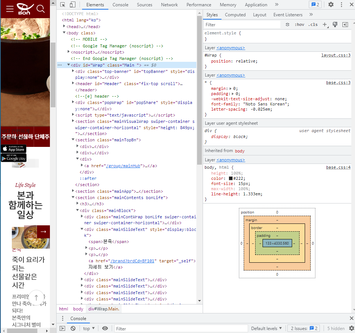Screen dimensions: 355x333
Task: Expand the margin shorthand property triangle
Action: point(230,88)
